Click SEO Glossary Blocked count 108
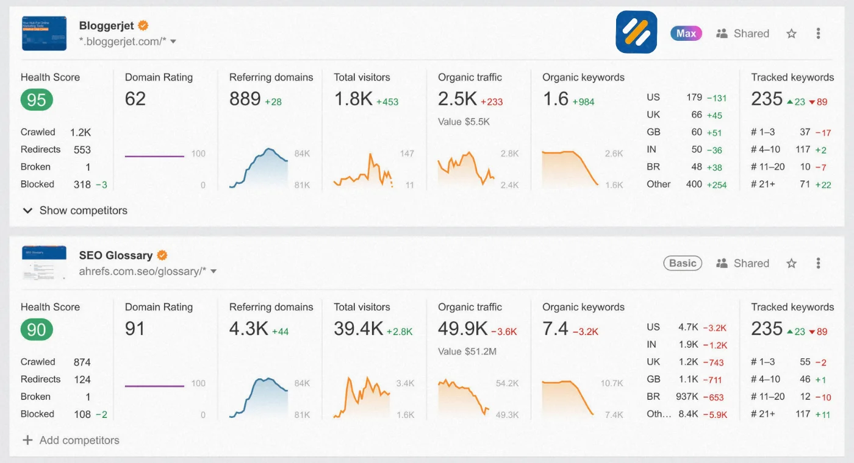This screenshot has width=854, height=463. coord(82,414)
